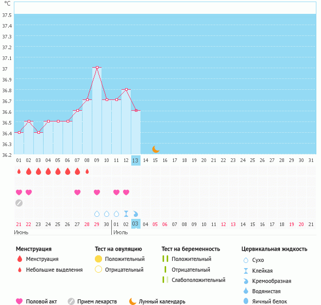Click the orange moon icon on day 15
321x305 pixels.
click(x=155, y=149)
